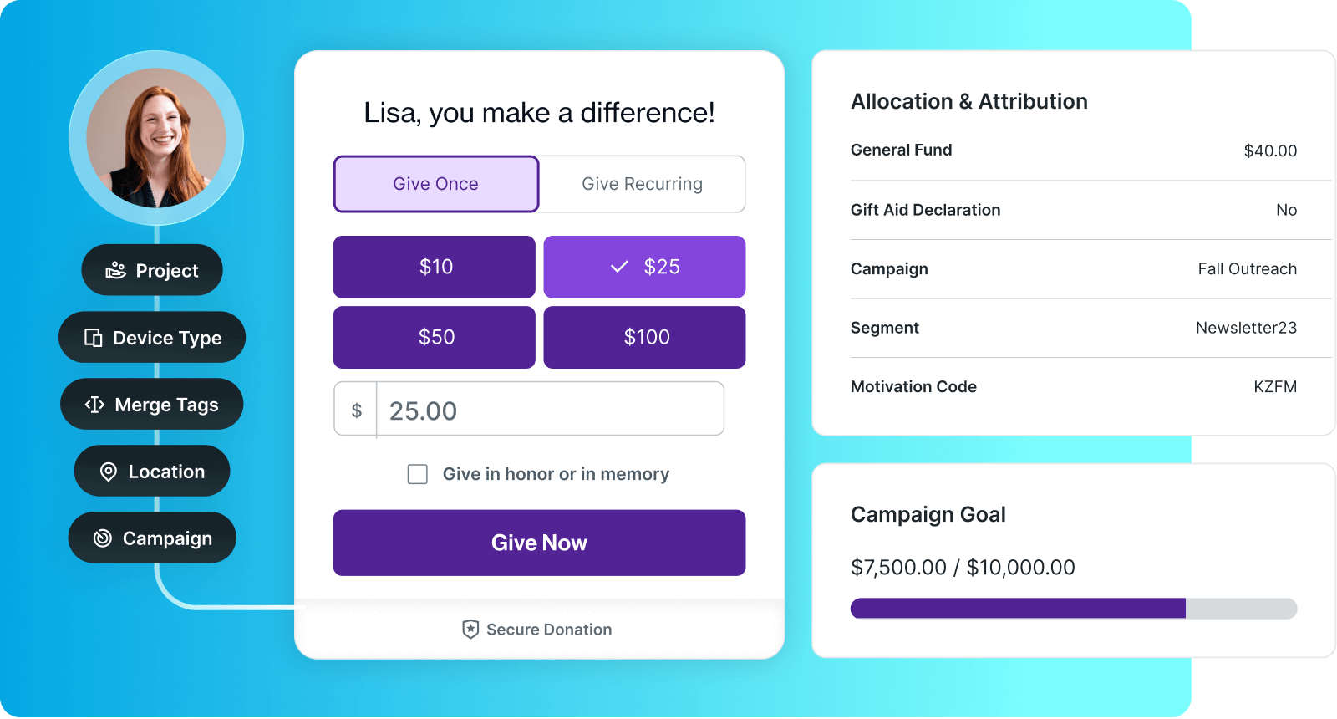The width and height of the screenshot is (1337, 719).
Task: Click the Secure Donation shield icon
Action: pyautogui.click(x=470, y=630)
